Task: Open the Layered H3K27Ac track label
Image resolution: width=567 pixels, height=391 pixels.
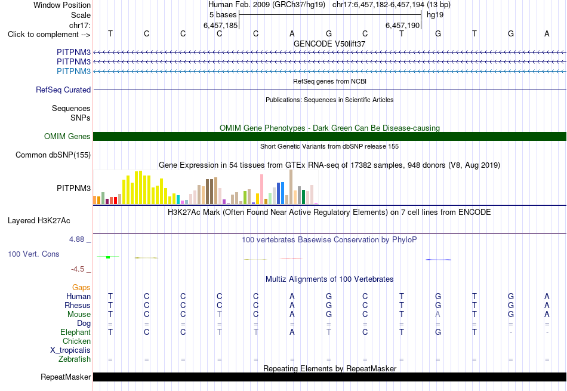Action: tap(39, 221)
